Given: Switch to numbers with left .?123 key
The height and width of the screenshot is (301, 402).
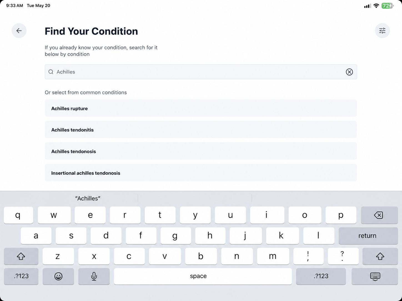Looking at the screenshot, I should 21,276.
